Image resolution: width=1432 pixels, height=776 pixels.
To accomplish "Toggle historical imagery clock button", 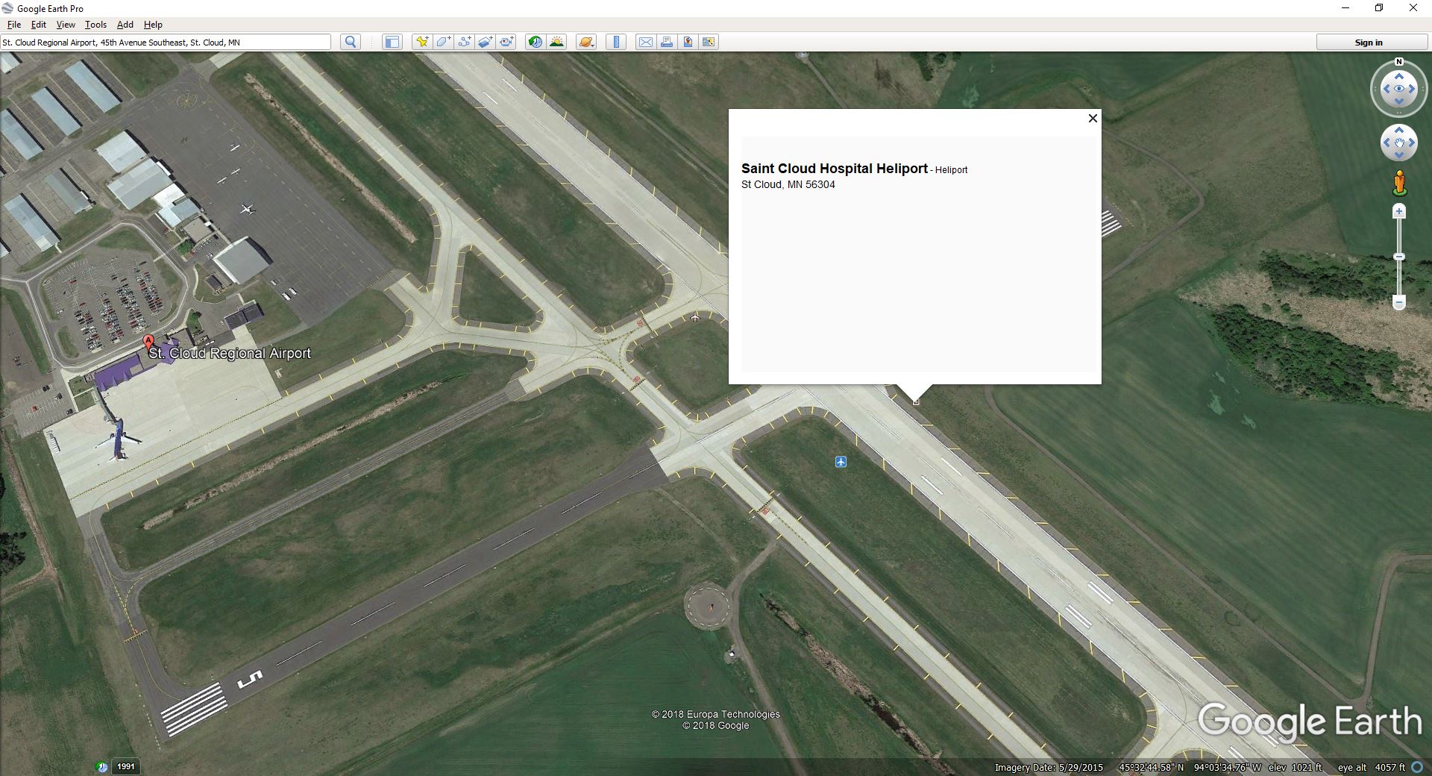I will tap(535, 42).
